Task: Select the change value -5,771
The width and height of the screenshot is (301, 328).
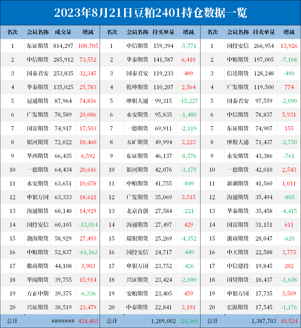Action: (188, 46)
